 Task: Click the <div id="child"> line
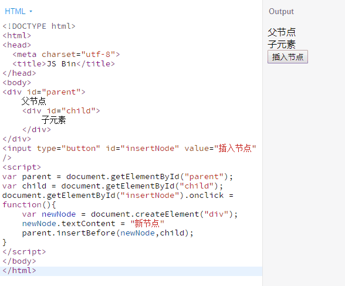tap(61, 111)
